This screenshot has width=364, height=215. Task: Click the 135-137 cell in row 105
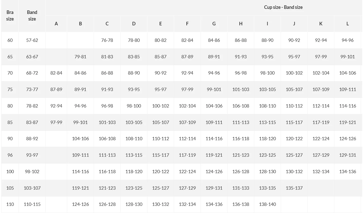point(294,188)
